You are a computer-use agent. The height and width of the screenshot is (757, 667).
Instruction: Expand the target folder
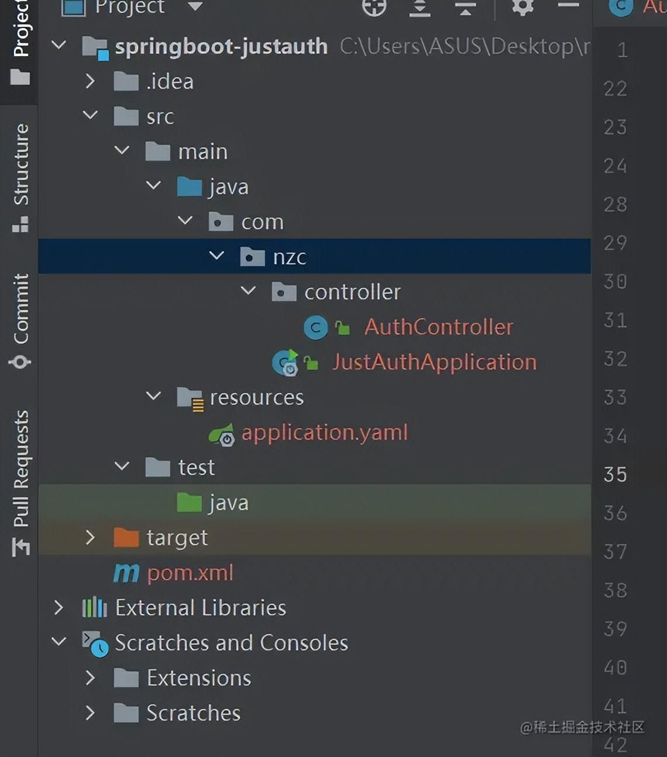coord(91,537)
